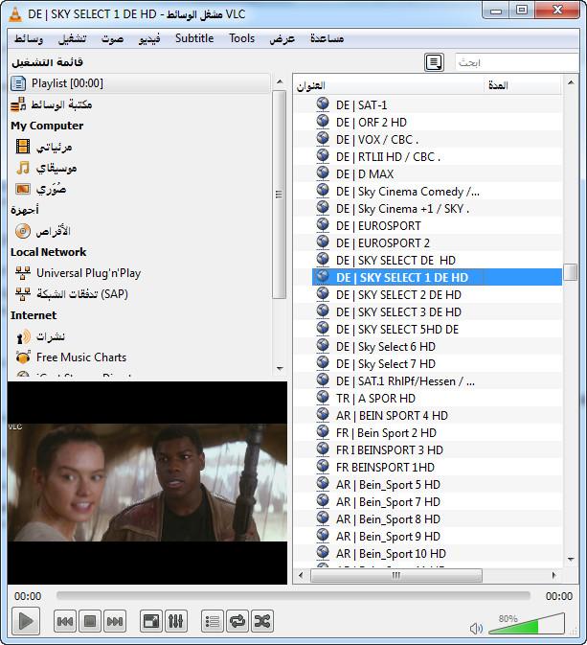The height and width of the screenshot is (645, 587).
Task: Stop playback
Action: pyautogui.click(x=90, y=621)
